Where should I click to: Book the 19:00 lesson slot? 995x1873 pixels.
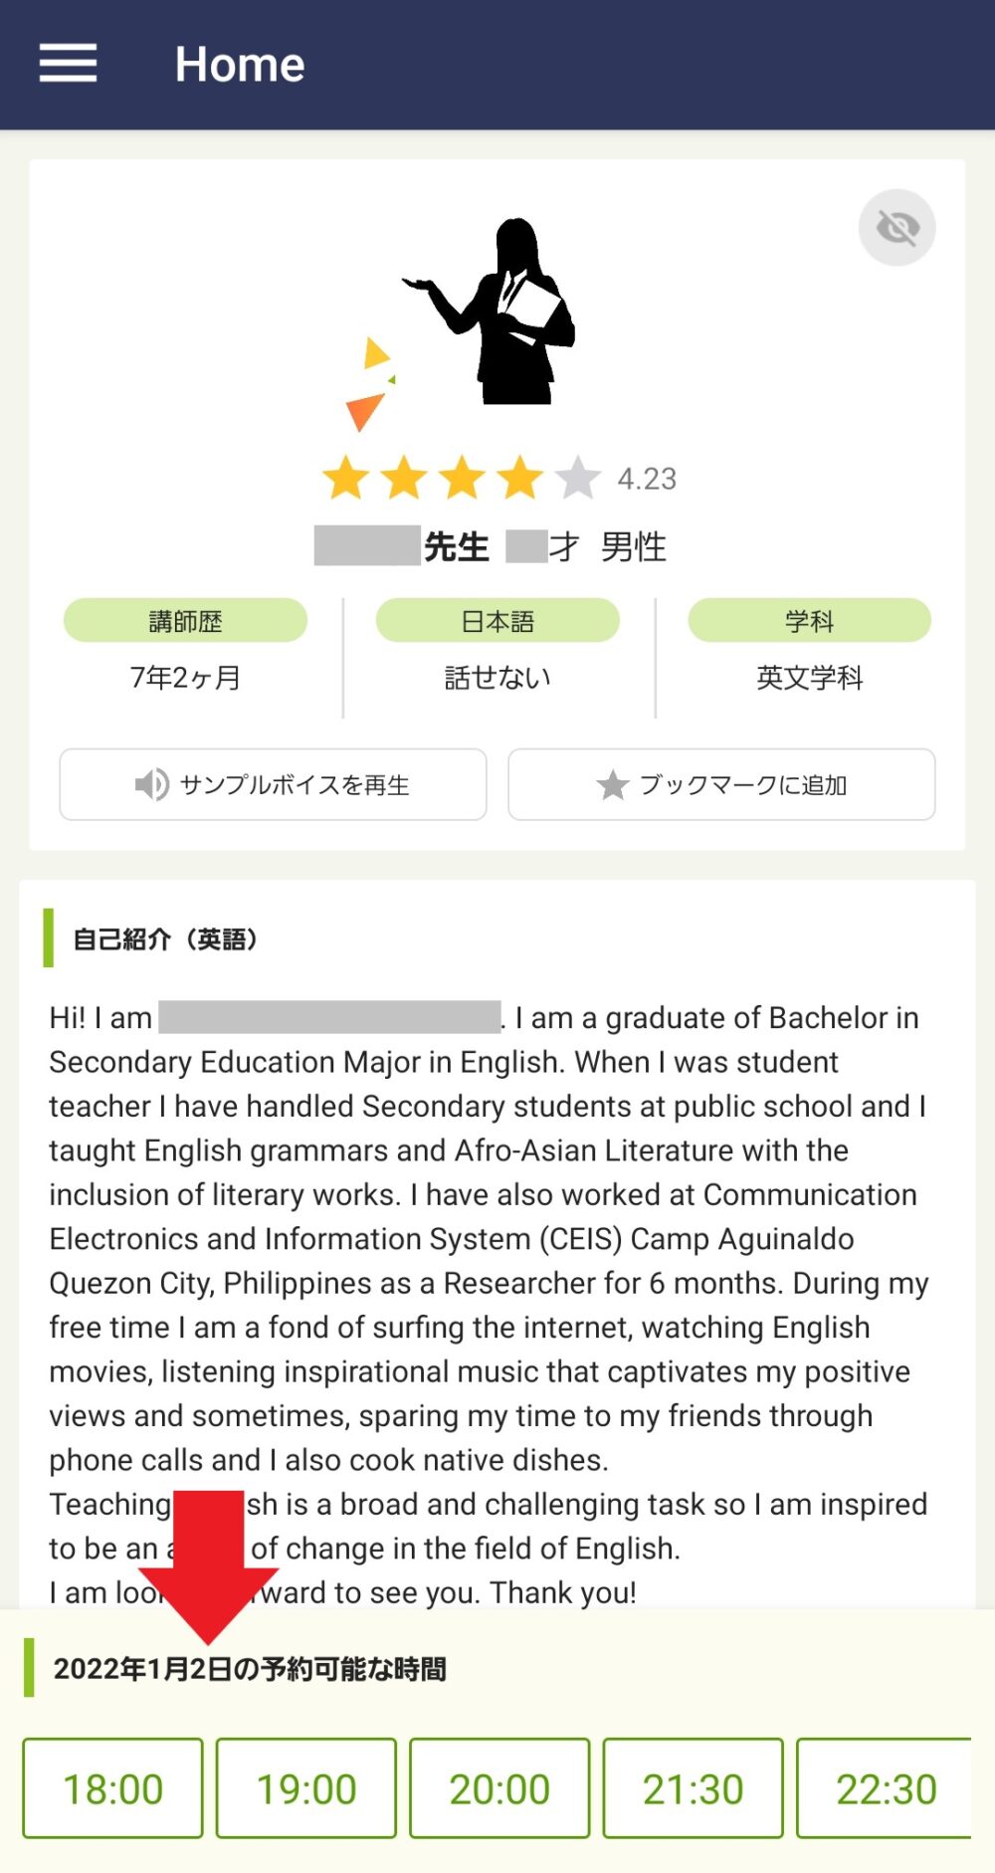click(306, 1788)
